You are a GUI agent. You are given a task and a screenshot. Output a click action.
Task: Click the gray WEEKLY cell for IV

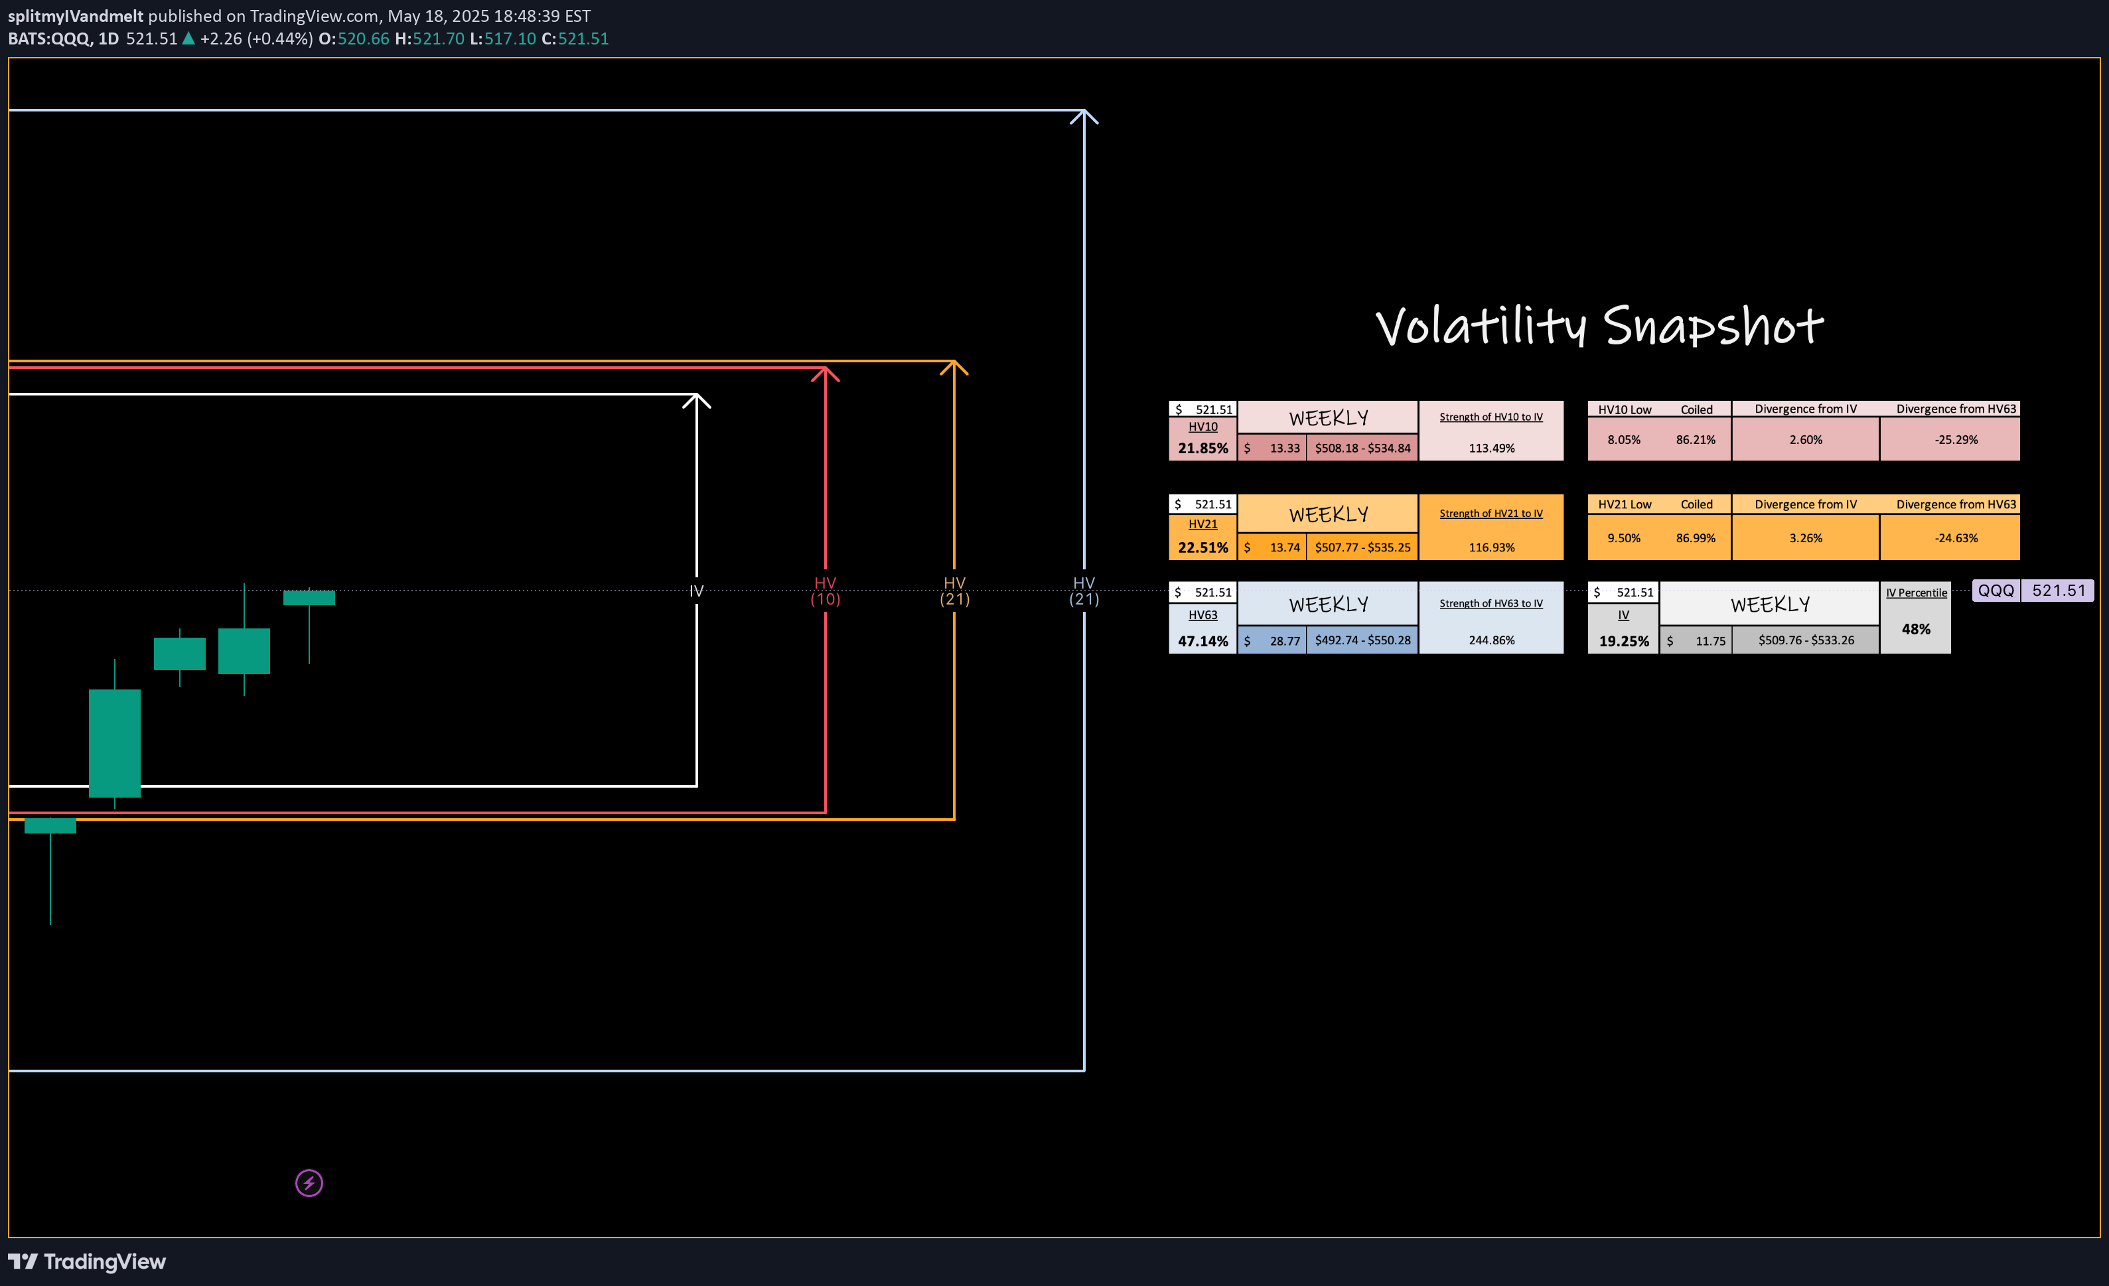1769,604
